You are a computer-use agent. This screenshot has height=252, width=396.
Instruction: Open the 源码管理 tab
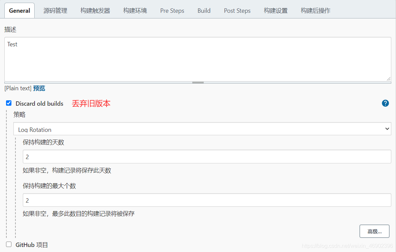(55, 10)
